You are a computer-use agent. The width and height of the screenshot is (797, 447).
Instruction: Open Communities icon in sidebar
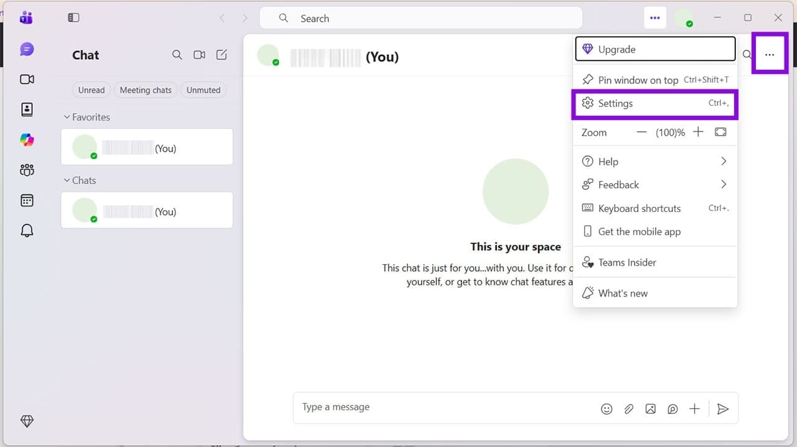pyautogui.click(x=27, y=170)
